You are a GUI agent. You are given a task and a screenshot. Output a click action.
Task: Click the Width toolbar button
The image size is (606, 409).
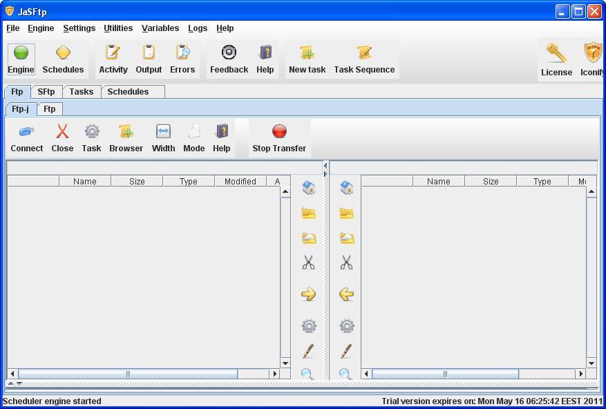(164, 138)
